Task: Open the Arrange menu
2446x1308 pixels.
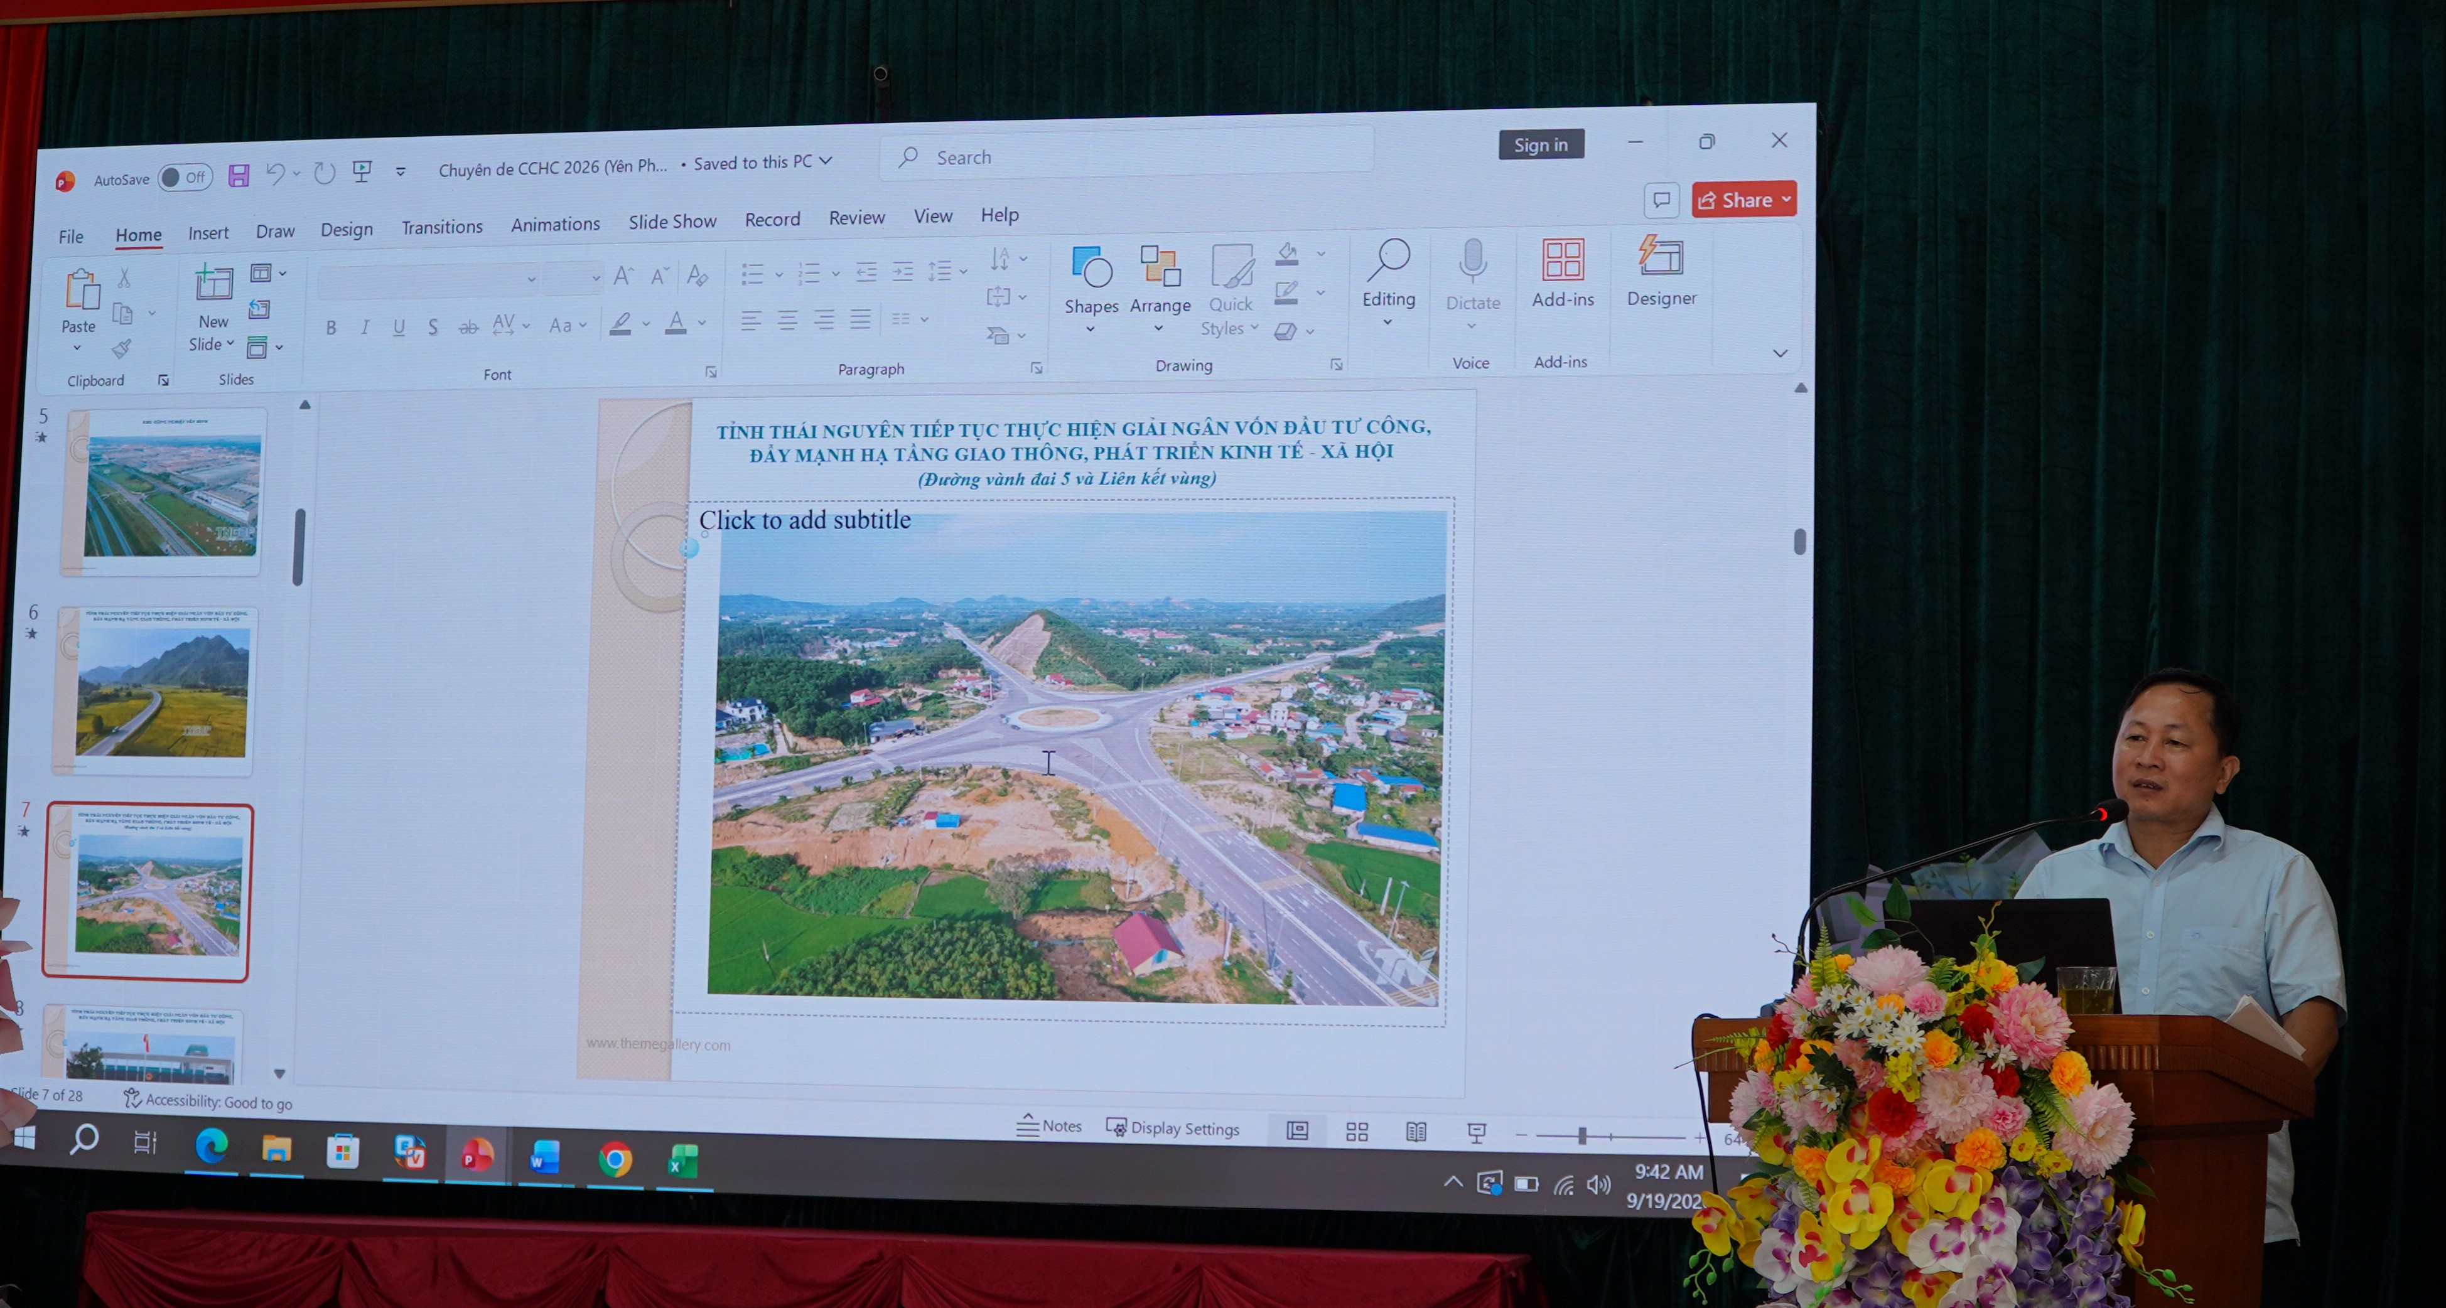Action: click(1160, 289)
